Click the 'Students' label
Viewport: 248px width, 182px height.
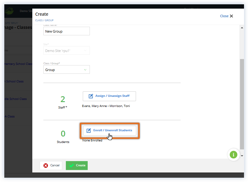pos(63,142)
